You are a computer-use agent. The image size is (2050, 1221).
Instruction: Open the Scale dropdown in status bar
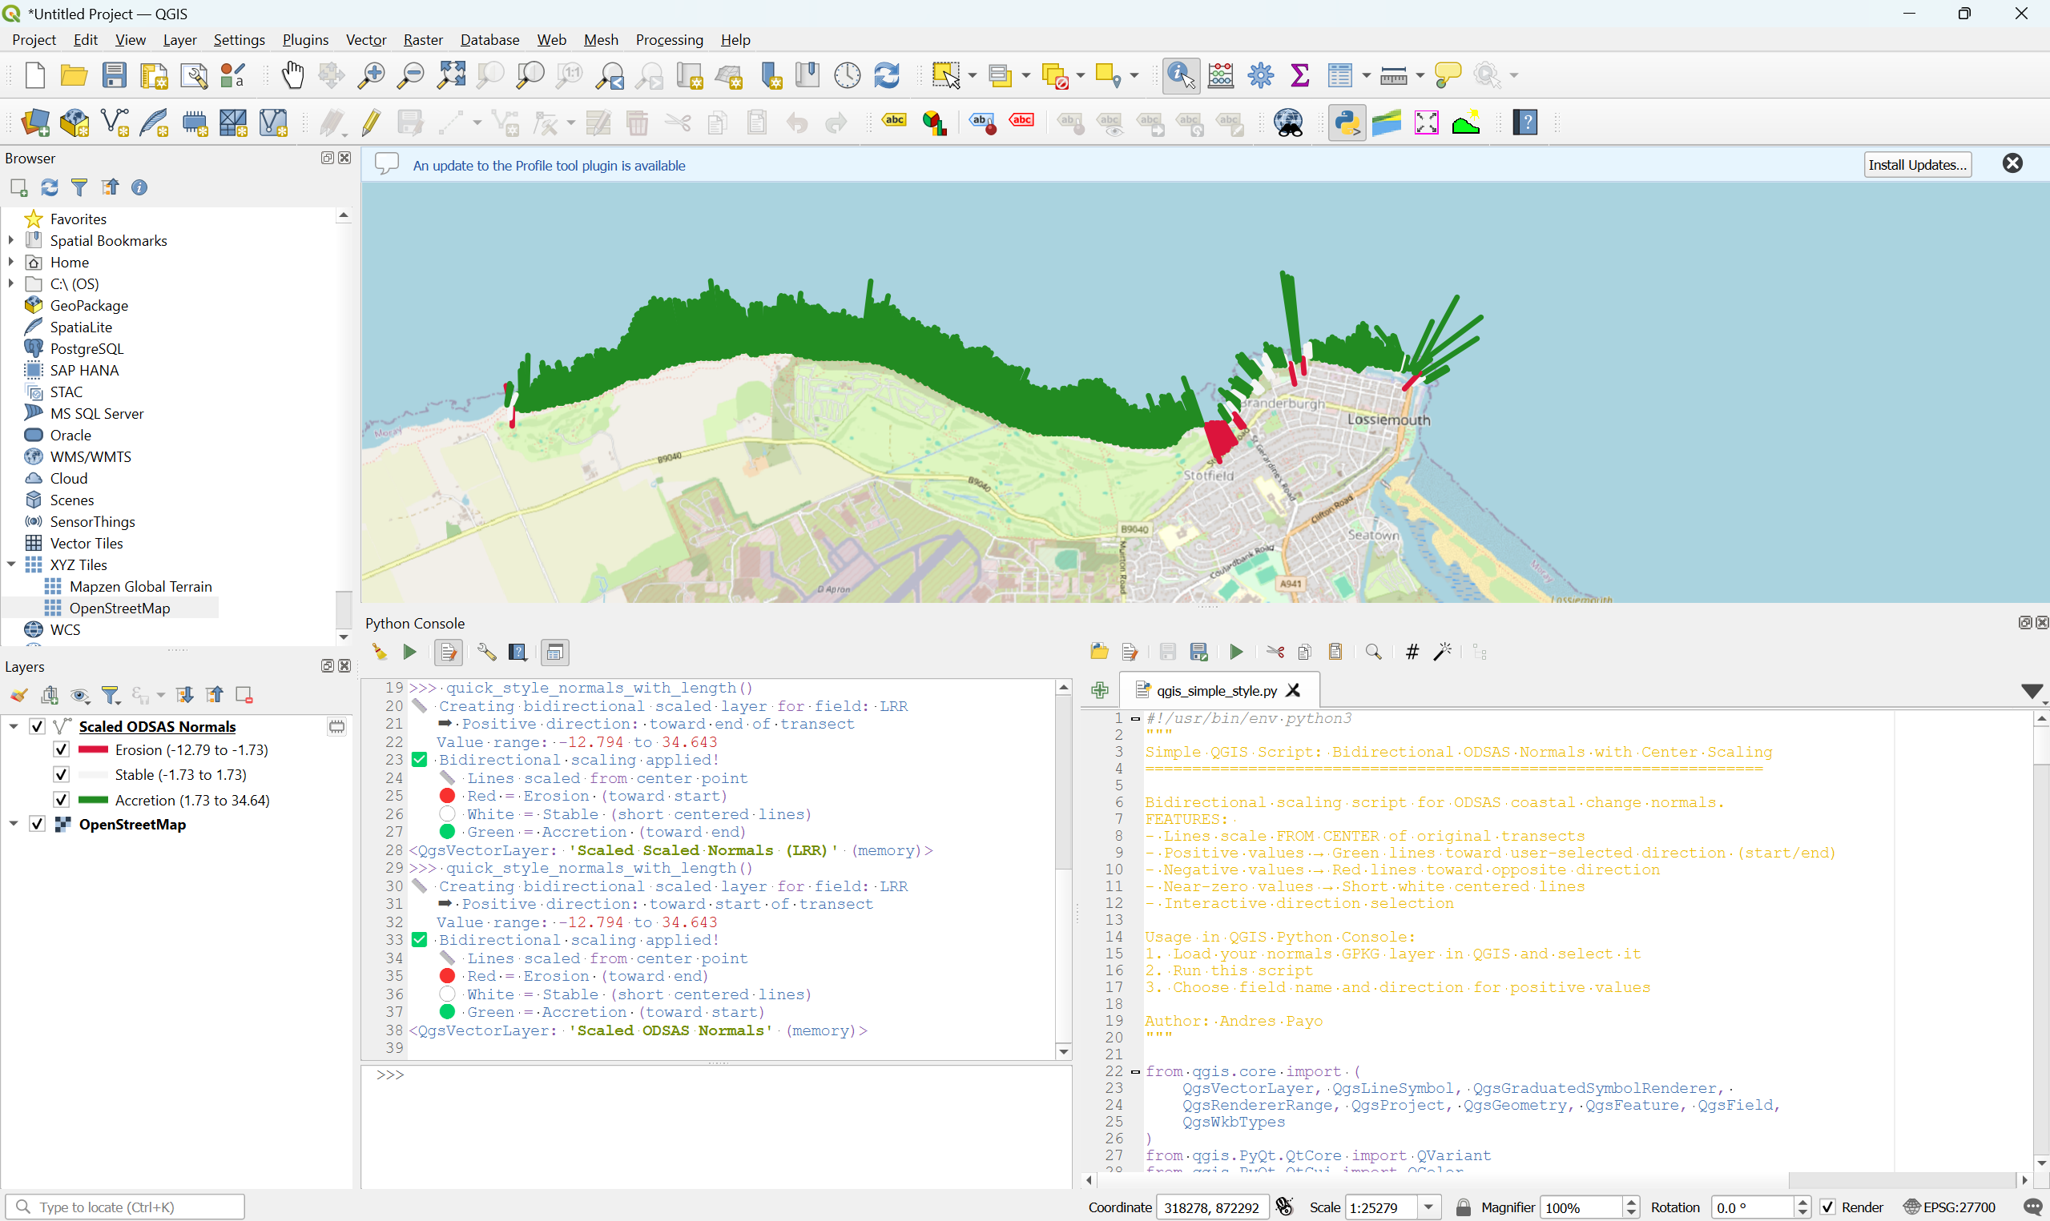coord(1429,1207)
